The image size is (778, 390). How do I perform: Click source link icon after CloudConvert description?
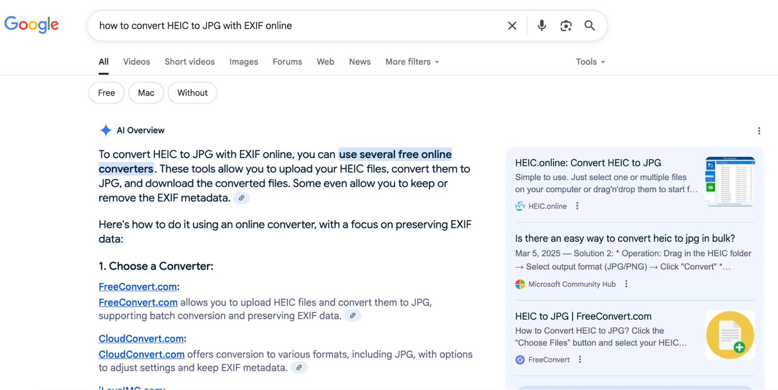[x=299, y=367]
